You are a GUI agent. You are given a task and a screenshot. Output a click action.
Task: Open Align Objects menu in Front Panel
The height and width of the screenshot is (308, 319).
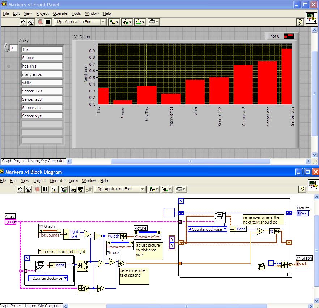tap(114, 22)
